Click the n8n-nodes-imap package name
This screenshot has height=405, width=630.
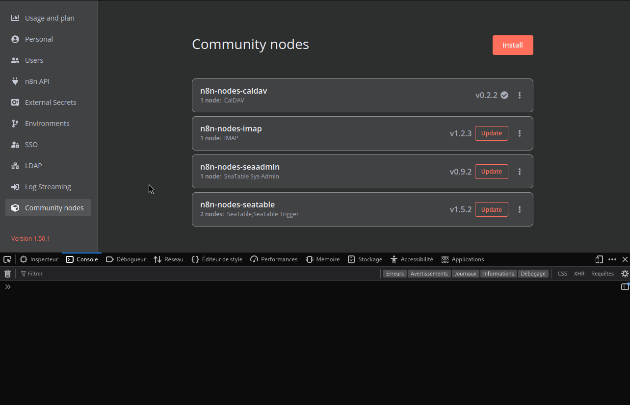pos(231,128)
